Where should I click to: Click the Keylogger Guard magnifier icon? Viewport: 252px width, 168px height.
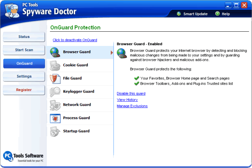pos(55,92)
